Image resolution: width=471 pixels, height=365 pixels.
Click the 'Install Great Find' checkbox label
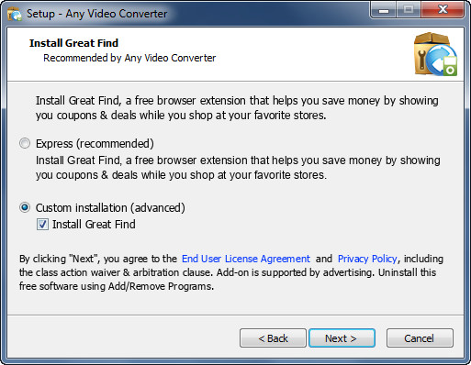tap(94, 225)
